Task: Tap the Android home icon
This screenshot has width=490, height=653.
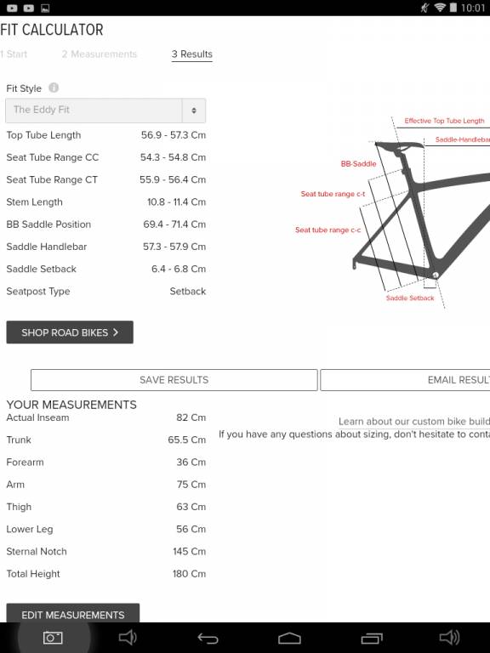Action: [289, 638]
